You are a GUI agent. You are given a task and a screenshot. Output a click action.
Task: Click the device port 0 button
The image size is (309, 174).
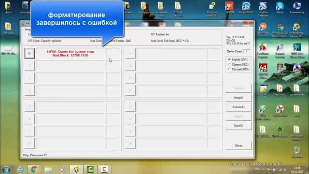29,53
